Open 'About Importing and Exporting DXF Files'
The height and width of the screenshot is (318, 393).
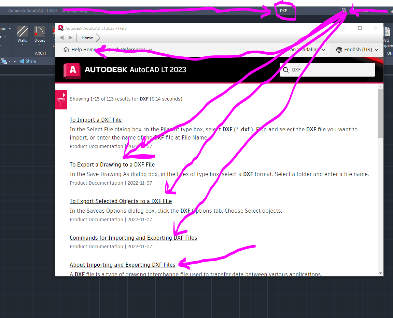click(122, 265)
